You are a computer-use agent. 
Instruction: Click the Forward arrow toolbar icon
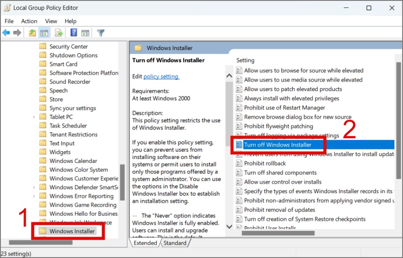[17, 33]
